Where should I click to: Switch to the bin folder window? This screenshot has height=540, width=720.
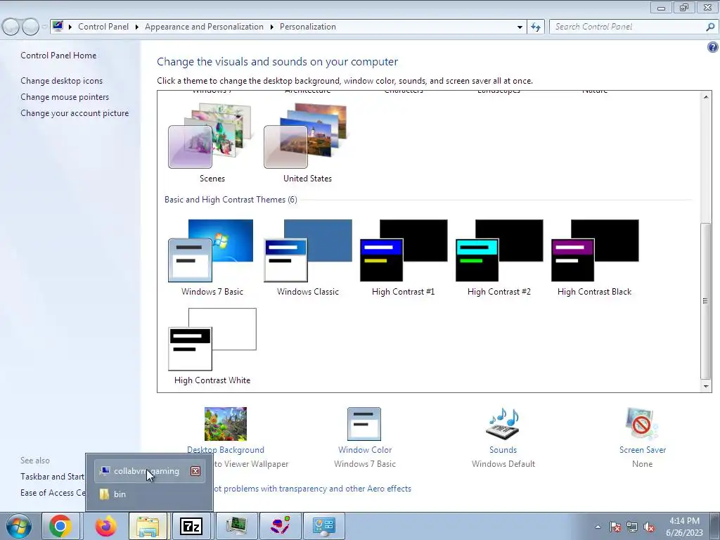(x=149, y=494)
